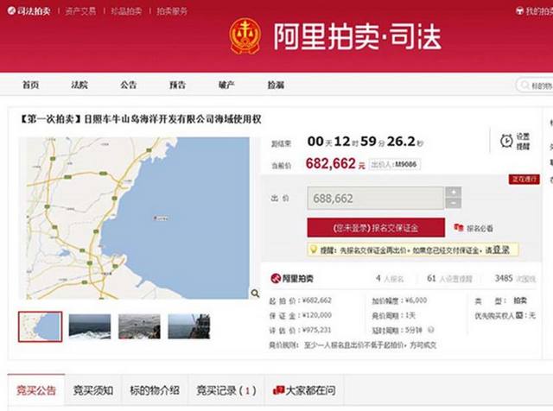Select 法院 in the navigation menu

[x=79, y=85]
